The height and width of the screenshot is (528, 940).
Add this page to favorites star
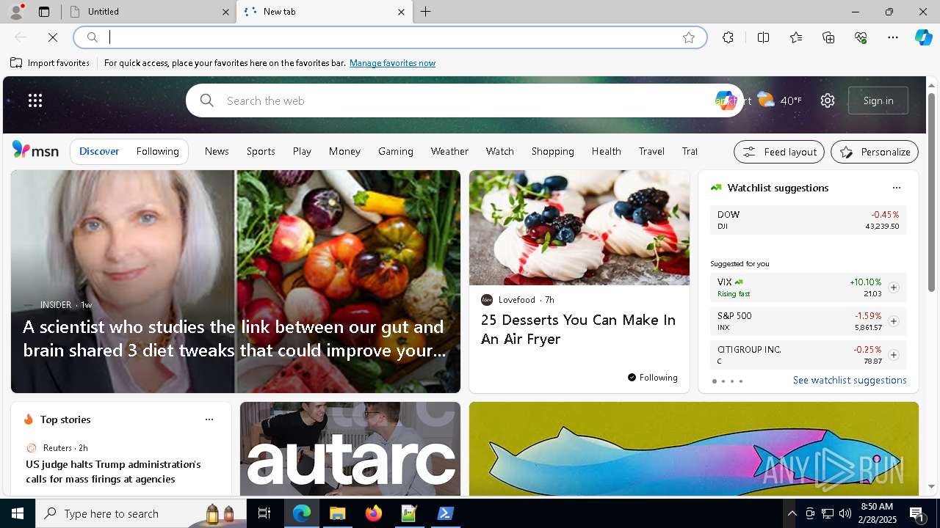click(x=688, y=37)
